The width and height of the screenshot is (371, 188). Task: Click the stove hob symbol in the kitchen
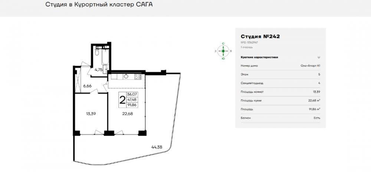(x=138, y=77)
